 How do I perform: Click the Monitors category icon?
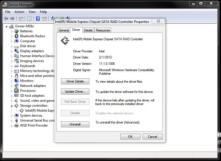point(17,81)
